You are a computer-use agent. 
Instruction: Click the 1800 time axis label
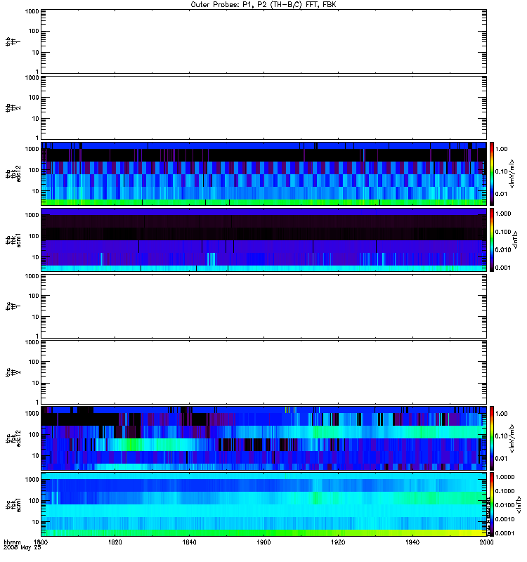41,542
